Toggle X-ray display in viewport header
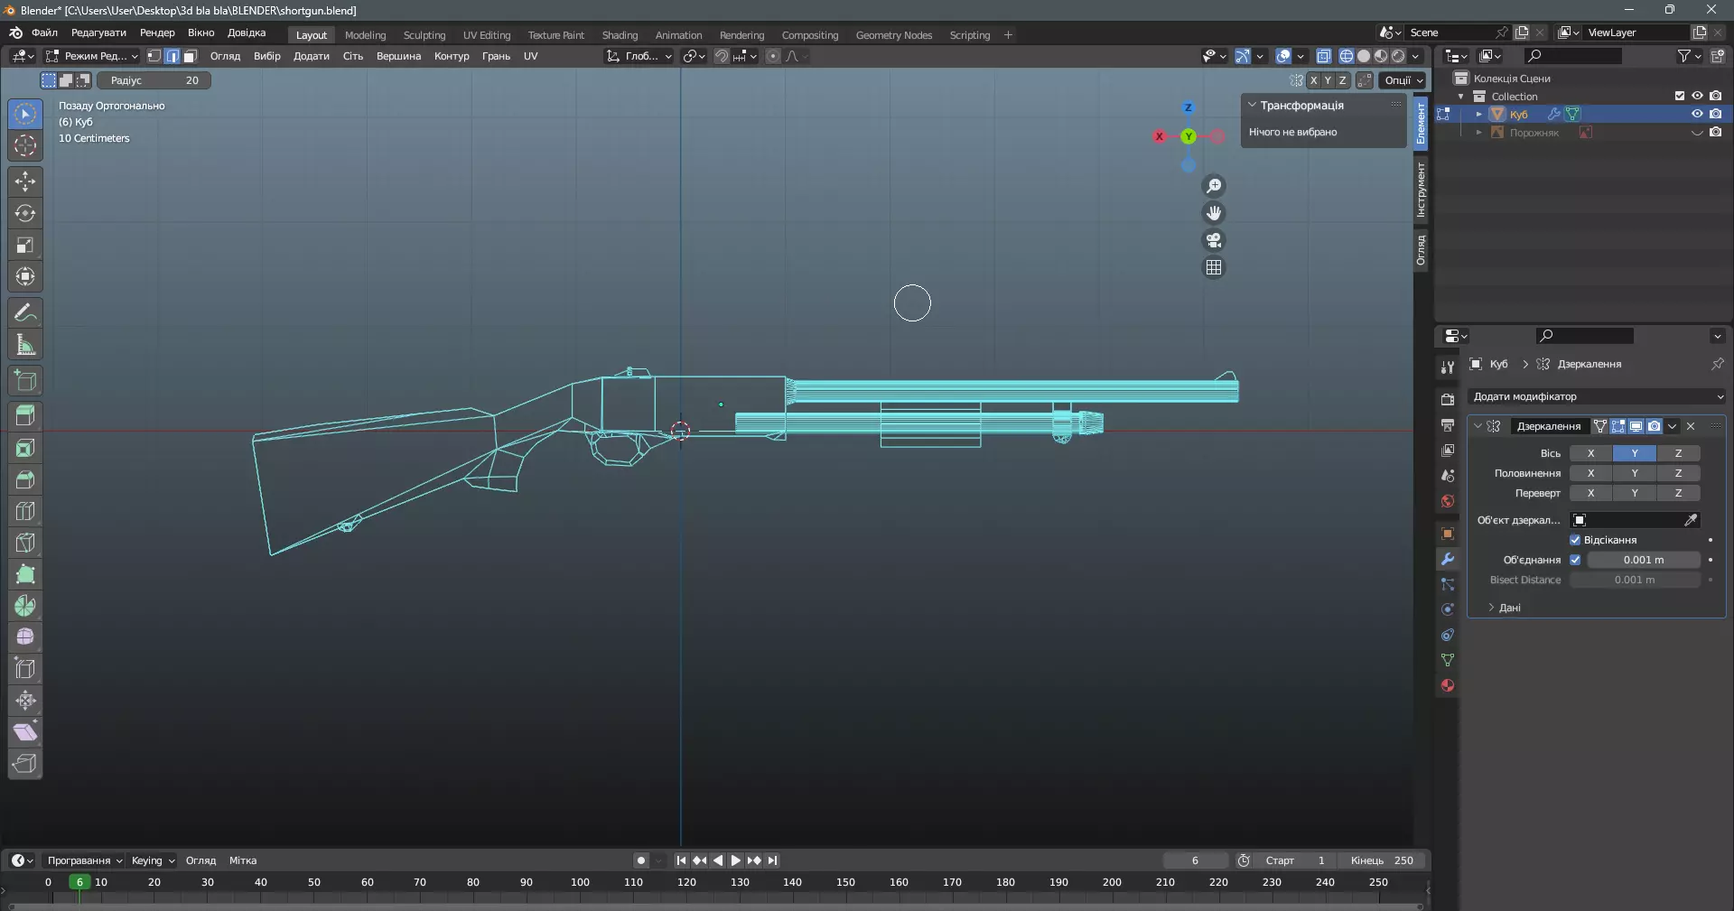 coord(1323,56)
